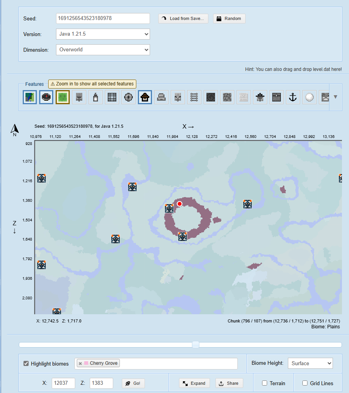Click structure marker at bottom of cherry ring
349x393 pixels.
point(183,236)
